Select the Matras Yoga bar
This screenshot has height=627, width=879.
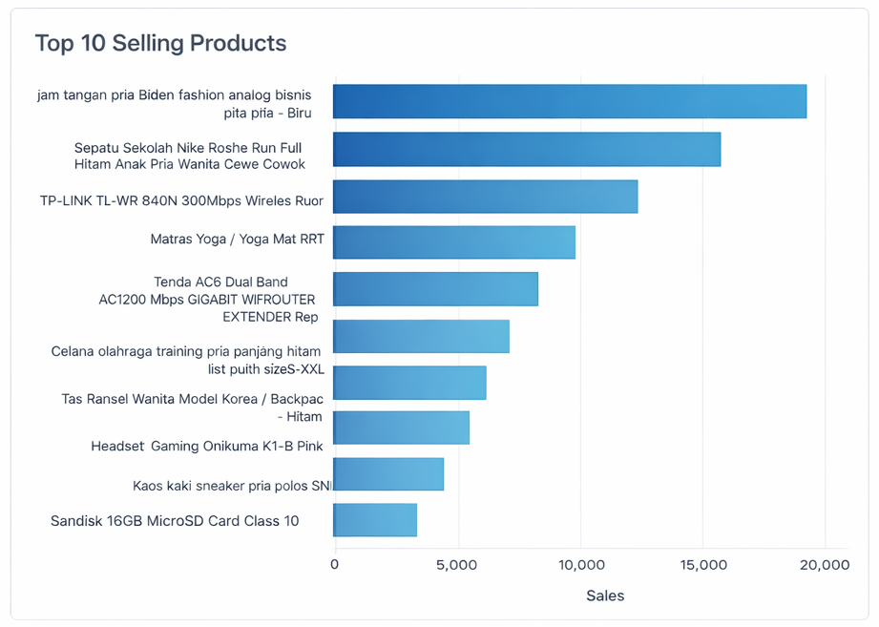[x=454, y=242]
